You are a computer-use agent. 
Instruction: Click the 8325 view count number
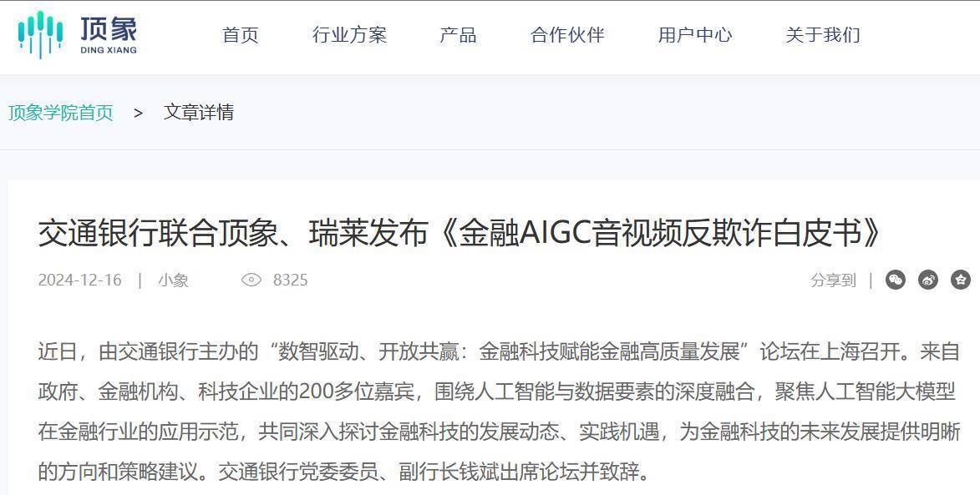[x=291, y=280]
